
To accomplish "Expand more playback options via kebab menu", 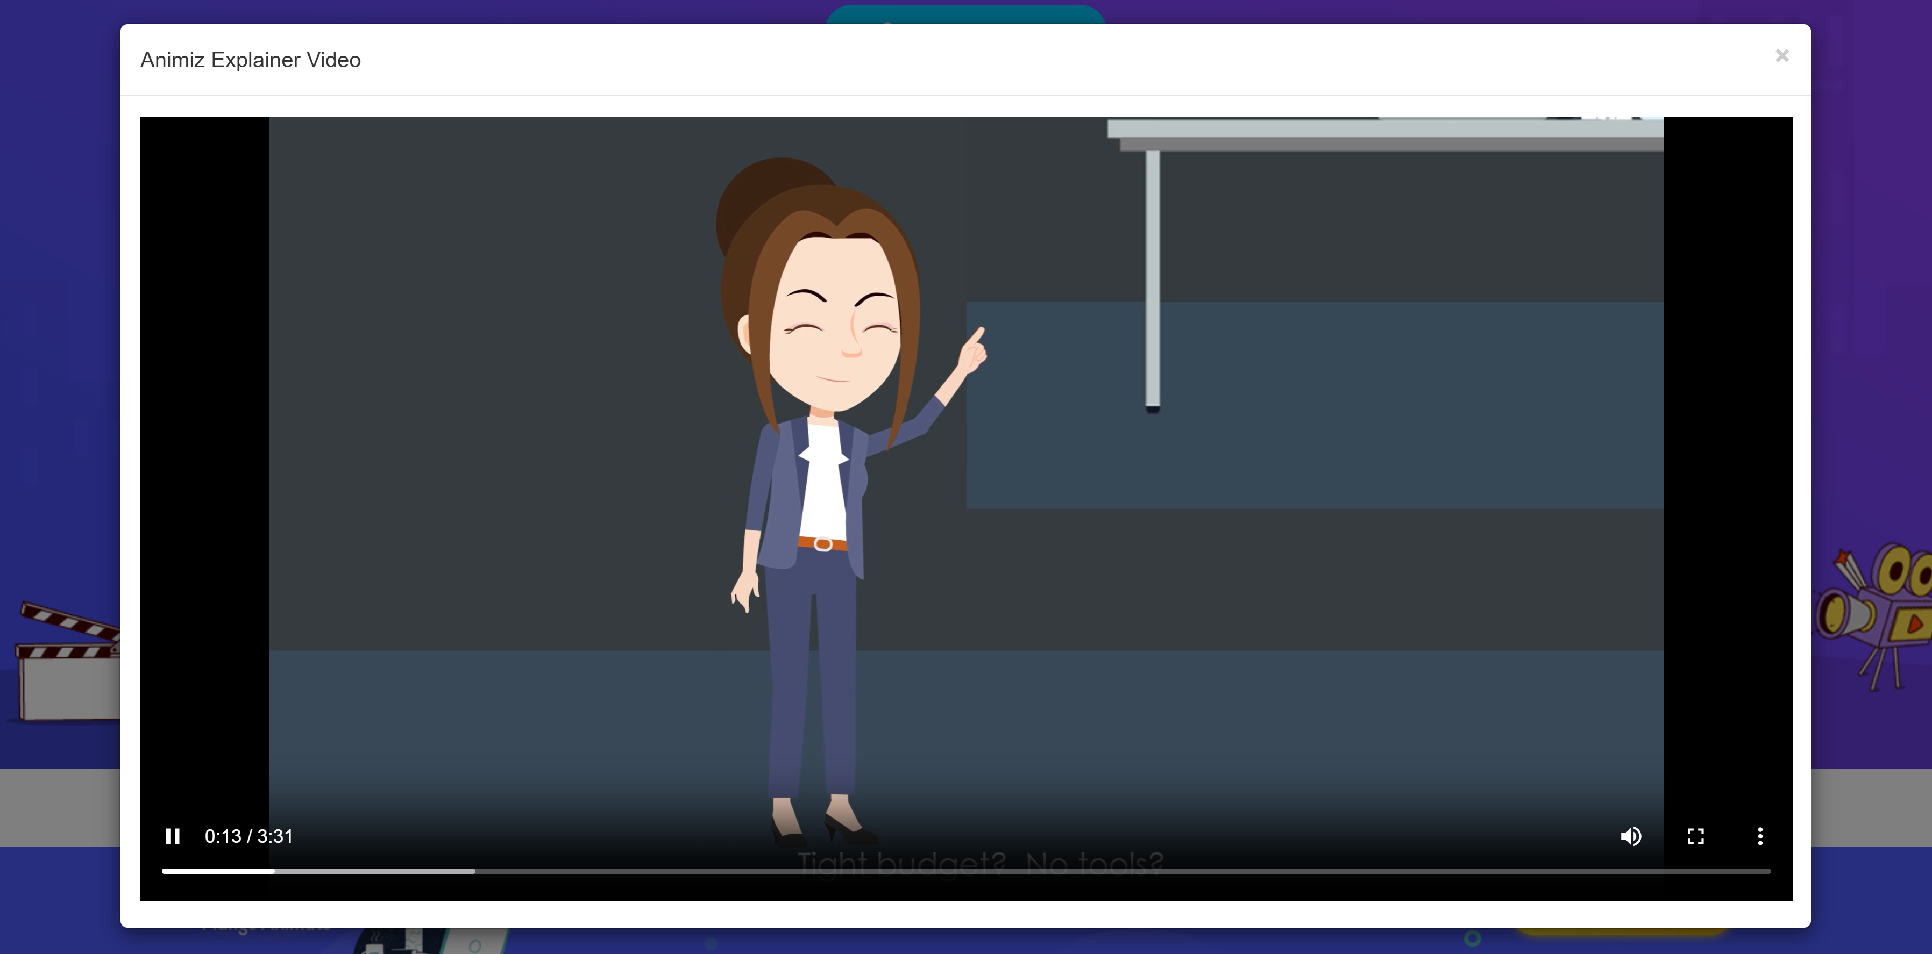I will (1760, 836).
